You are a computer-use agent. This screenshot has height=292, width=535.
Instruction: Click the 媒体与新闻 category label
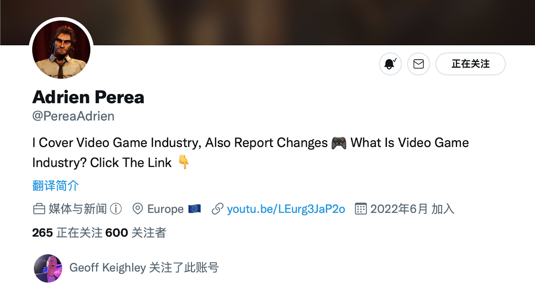78,209
